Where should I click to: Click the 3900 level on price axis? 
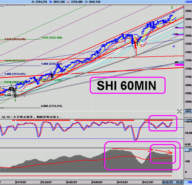(189, 11)
